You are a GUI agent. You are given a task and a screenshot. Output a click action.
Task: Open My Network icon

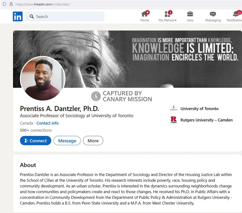point(168,14)
